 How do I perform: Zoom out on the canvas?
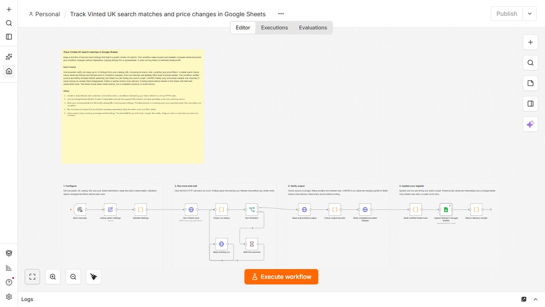73,277
